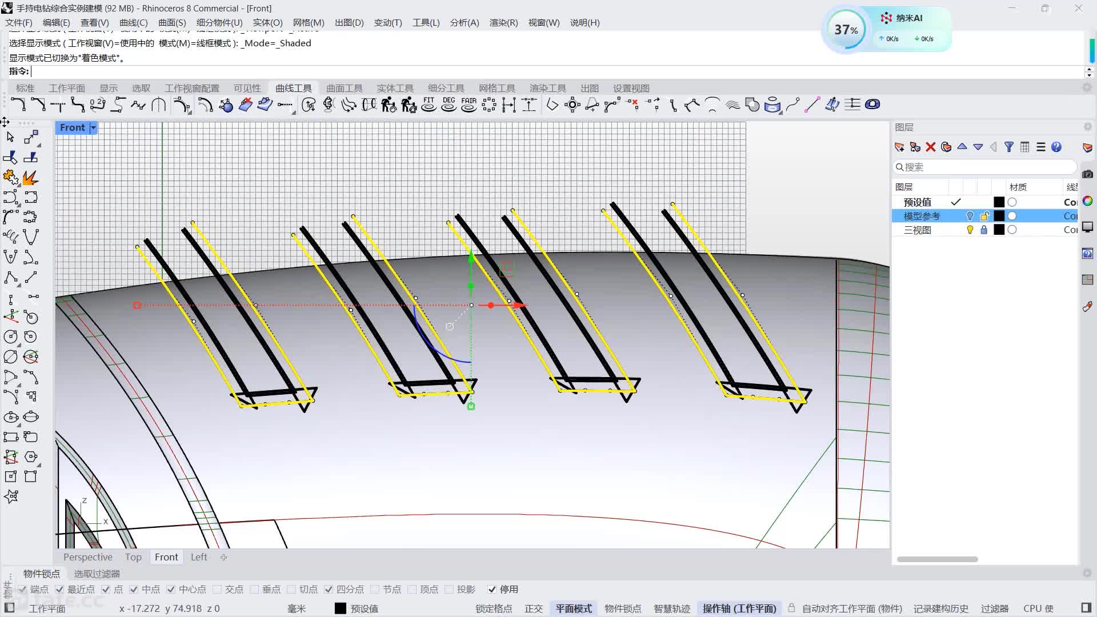Enable the 交点 osnap checkbox
The height and width of the screenshot is (617, 1097).
217,589
